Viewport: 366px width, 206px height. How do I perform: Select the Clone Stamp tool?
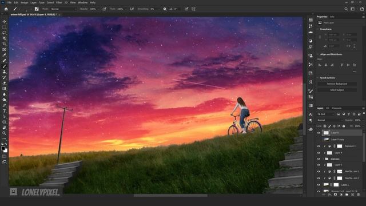(4, 72)
